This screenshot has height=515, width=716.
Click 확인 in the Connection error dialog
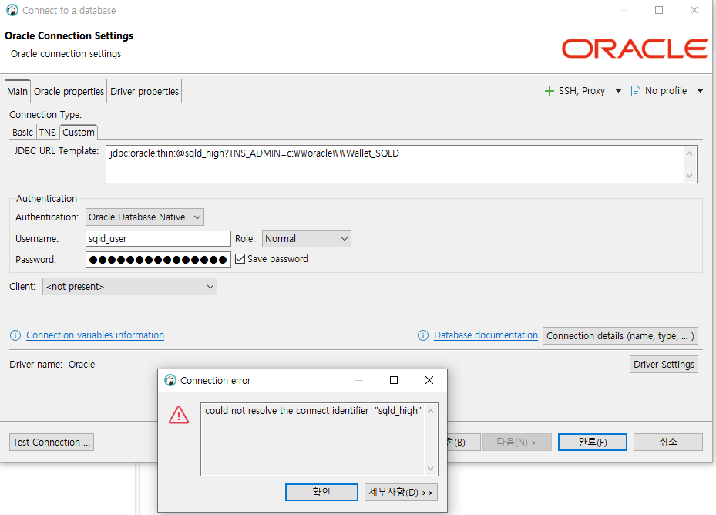(x=321, y=492)
